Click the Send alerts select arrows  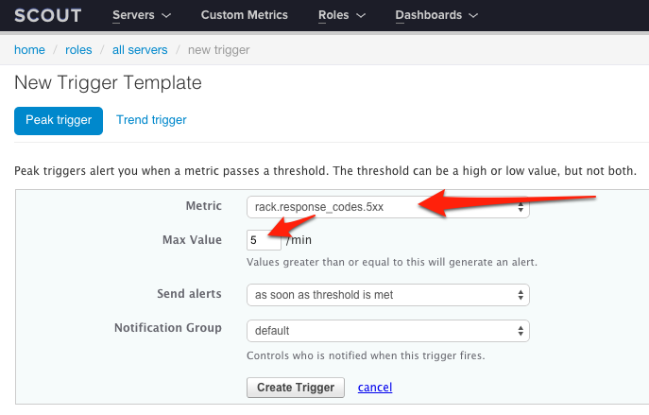coord(521,295)
